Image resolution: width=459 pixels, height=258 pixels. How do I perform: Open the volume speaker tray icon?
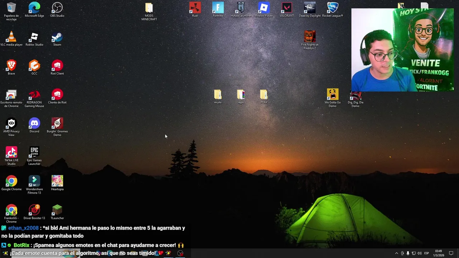click(419, 253)
